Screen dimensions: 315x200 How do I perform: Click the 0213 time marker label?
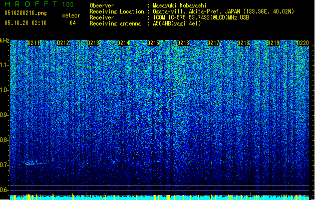point(94,43)
